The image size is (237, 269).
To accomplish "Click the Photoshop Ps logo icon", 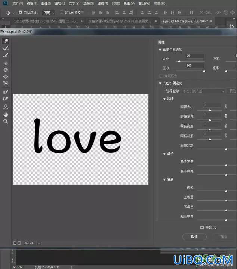I will click(x=5, y=3).
